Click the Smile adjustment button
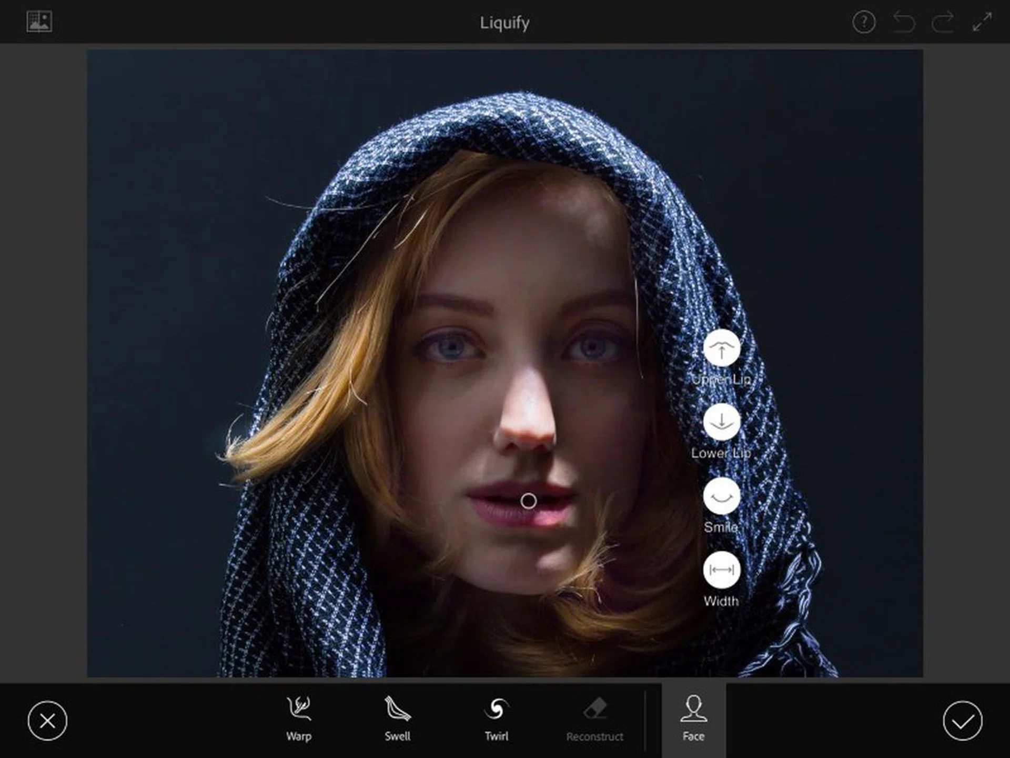Viewport: 1010px width, 758px height. point(721,496)
